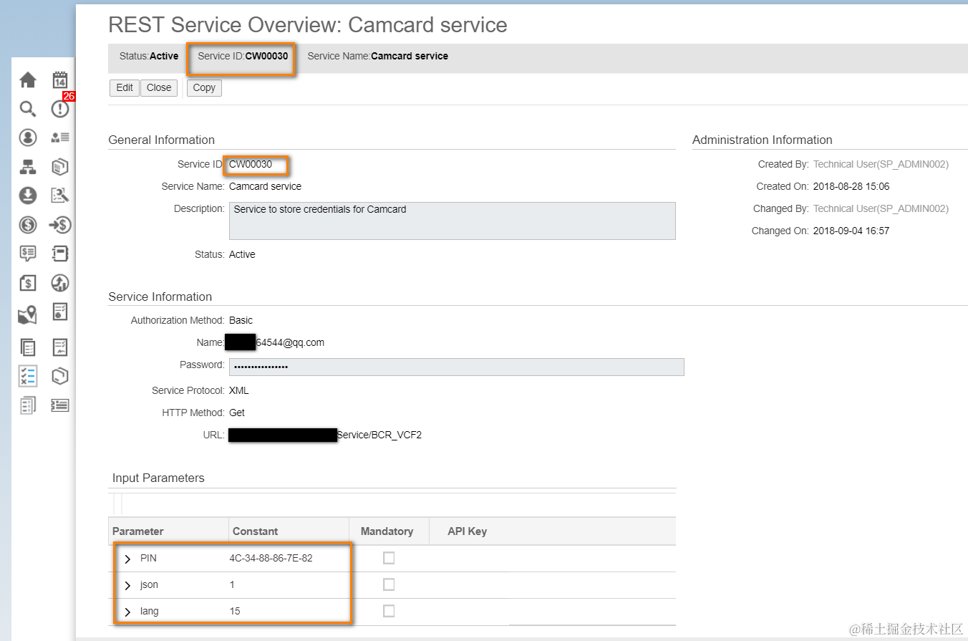The image size is (968, 641).
Task: Click the Copy button
Action: (x=204, y=87)
